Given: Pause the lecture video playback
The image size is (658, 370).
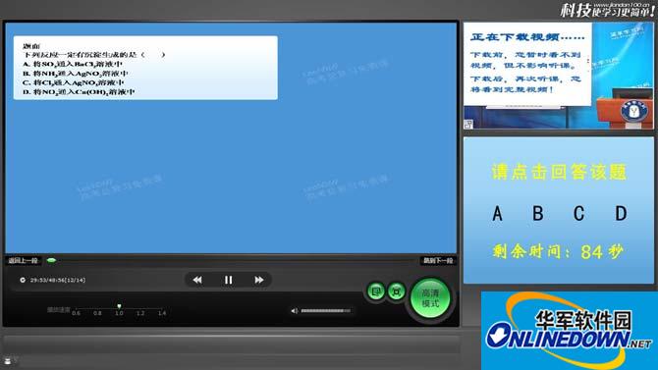Looking at the screenshot, I should pos(228,280).
